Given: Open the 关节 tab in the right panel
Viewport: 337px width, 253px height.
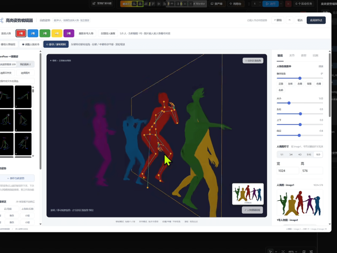Looking at the screenshot, I should coord(292,55).
